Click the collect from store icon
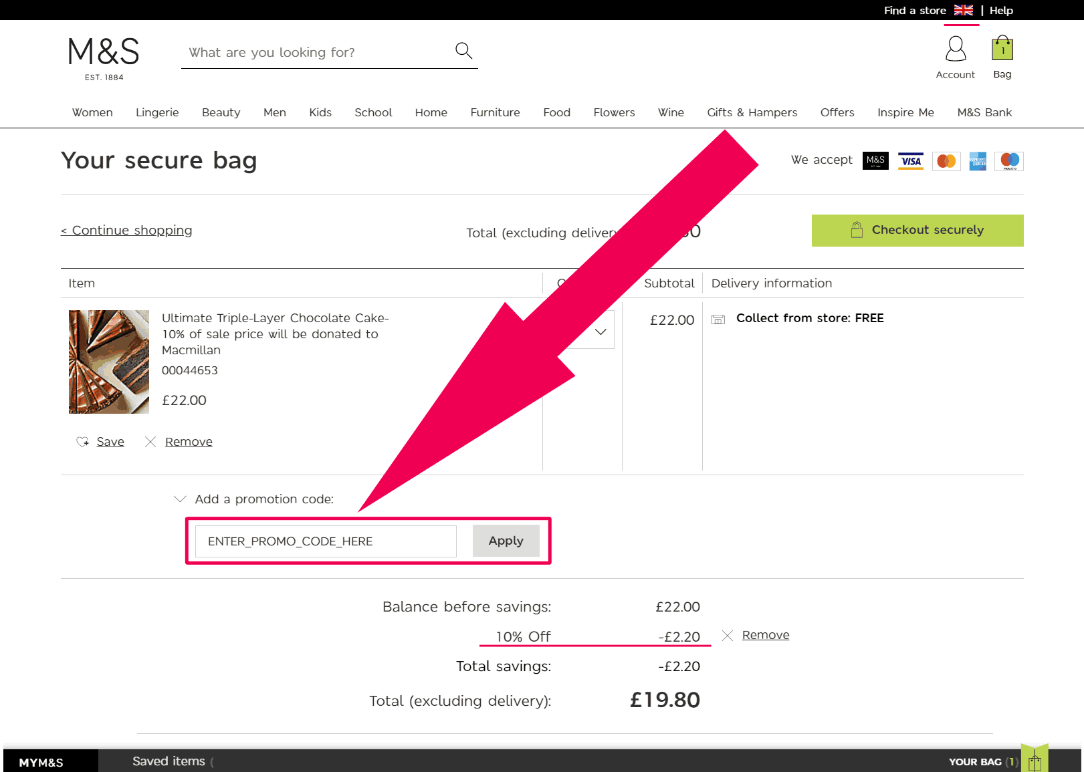The height and width of the screenshot is (772, 1084). [718, 319]
